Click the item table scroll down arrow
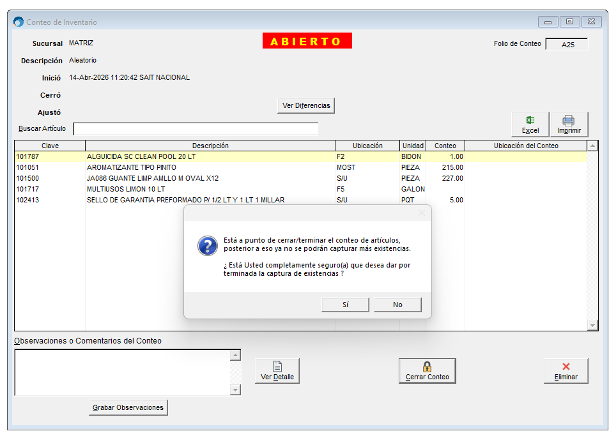The height and width of the screenshot is (438, 616). click(593, 326)
